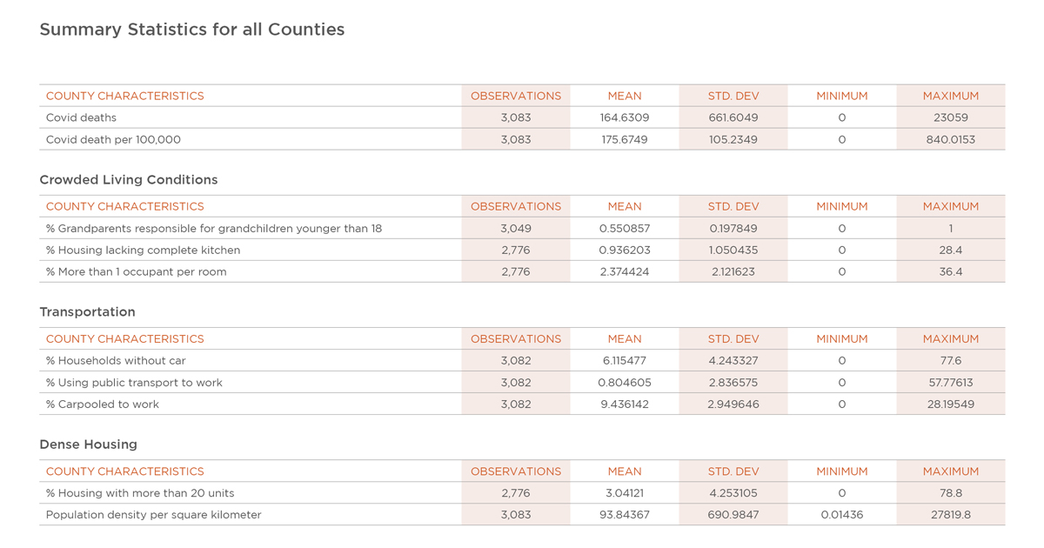The width and height of the screenshot is (1044, 548).
Task: Select the % Households without car row label
Action: 116,360
